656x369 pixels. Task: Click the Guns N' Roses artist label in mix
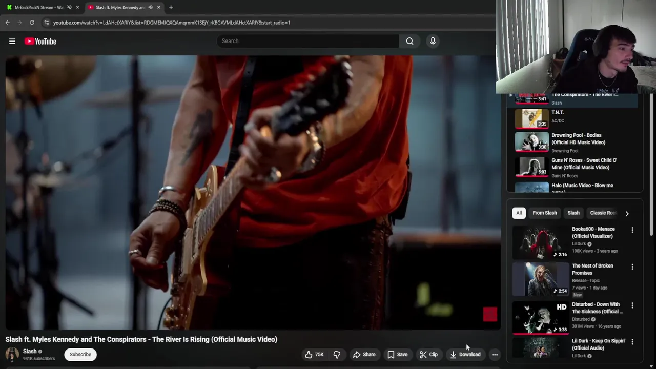point(565,176)
